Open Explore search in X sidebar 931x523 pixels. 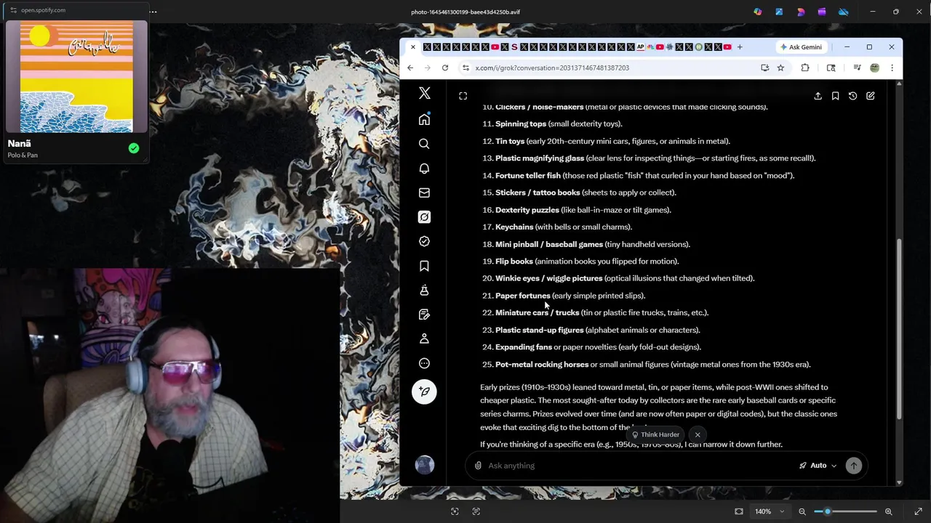[424, 144]
